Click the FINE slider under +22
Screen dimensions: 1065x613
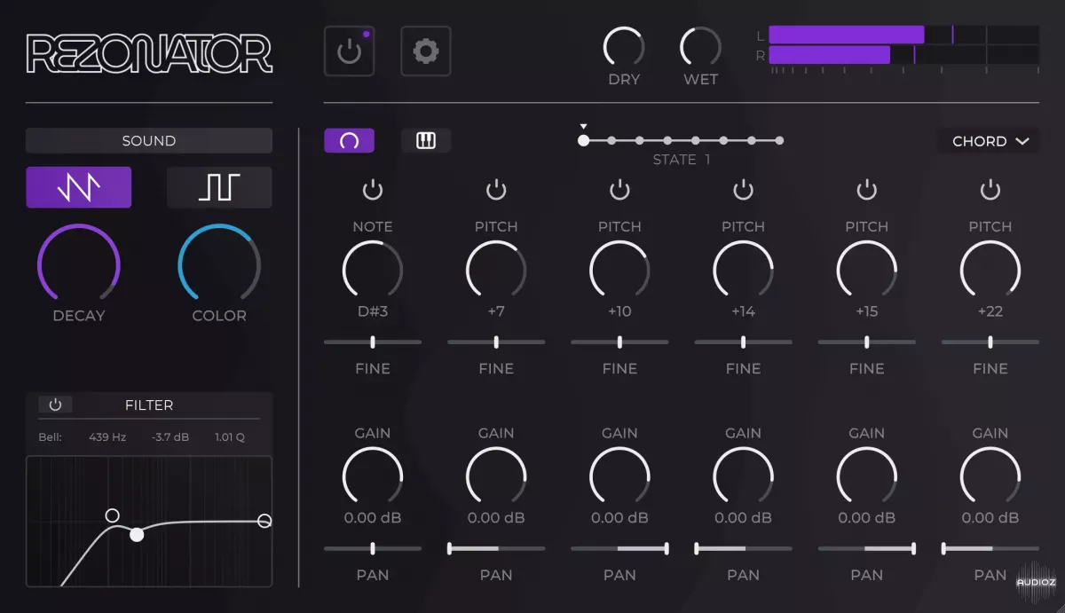(990, 342)
